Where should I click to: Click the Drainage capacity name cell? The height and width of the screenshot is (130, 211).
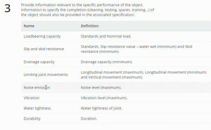pyautogui.click(x=39, y=62)
